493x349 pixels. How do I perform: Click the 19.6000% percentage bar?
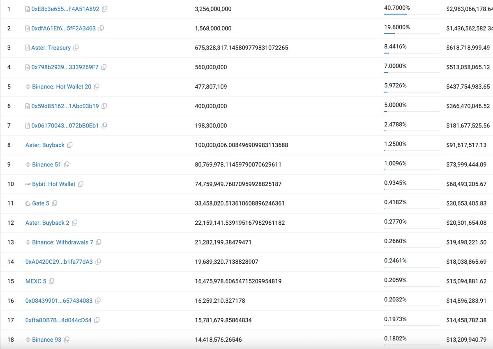tap(412, 34)
